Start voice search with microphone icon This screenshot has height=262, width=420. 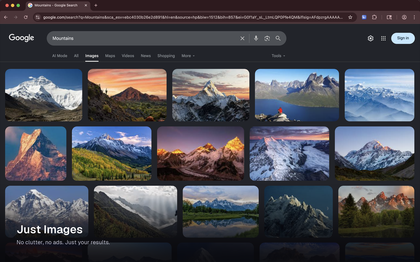coord(256,38)
